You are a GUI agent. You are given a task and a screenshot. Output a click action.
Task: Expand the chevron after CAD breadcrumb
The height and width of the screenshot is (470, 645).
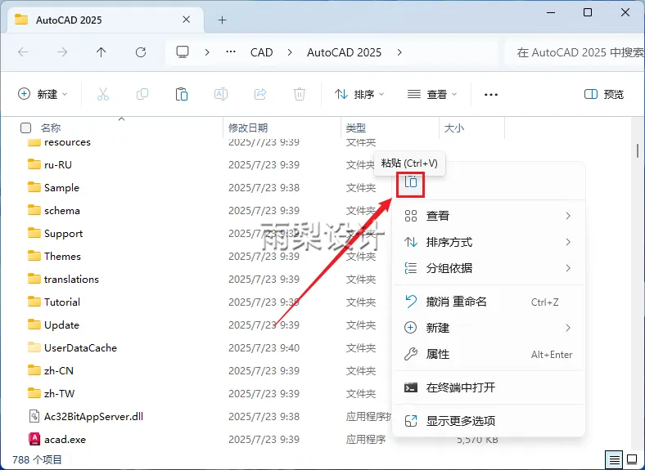point(290,52)
